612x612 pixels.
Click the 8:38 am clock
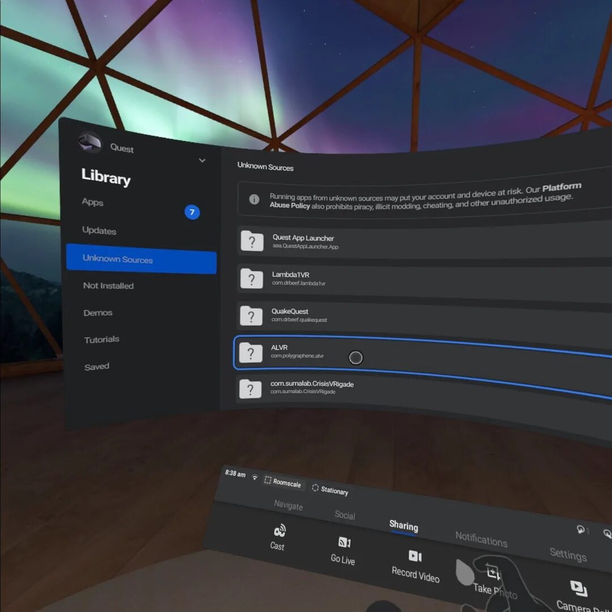tap(235, 473)
